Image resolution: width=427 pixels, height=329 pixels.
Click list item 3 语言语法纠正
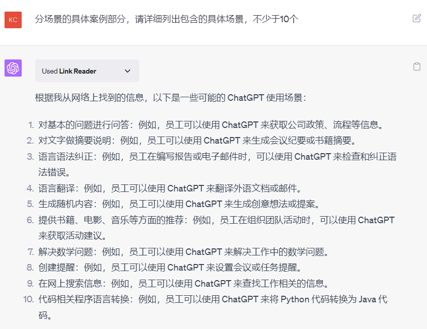coord(217,164)
